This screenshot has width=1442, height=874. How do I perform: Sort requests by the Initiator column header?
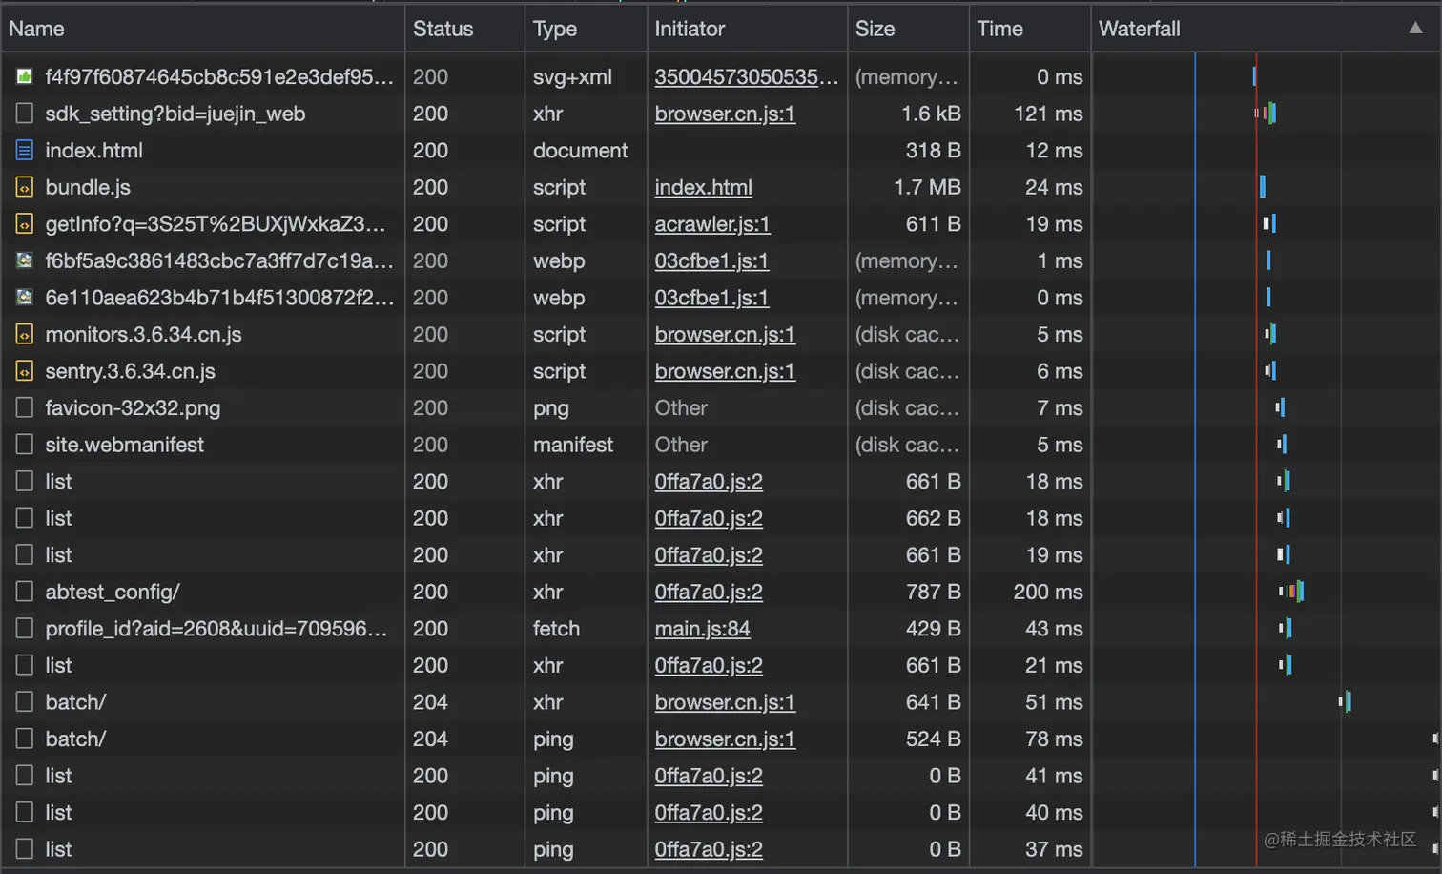click(690, 29)
